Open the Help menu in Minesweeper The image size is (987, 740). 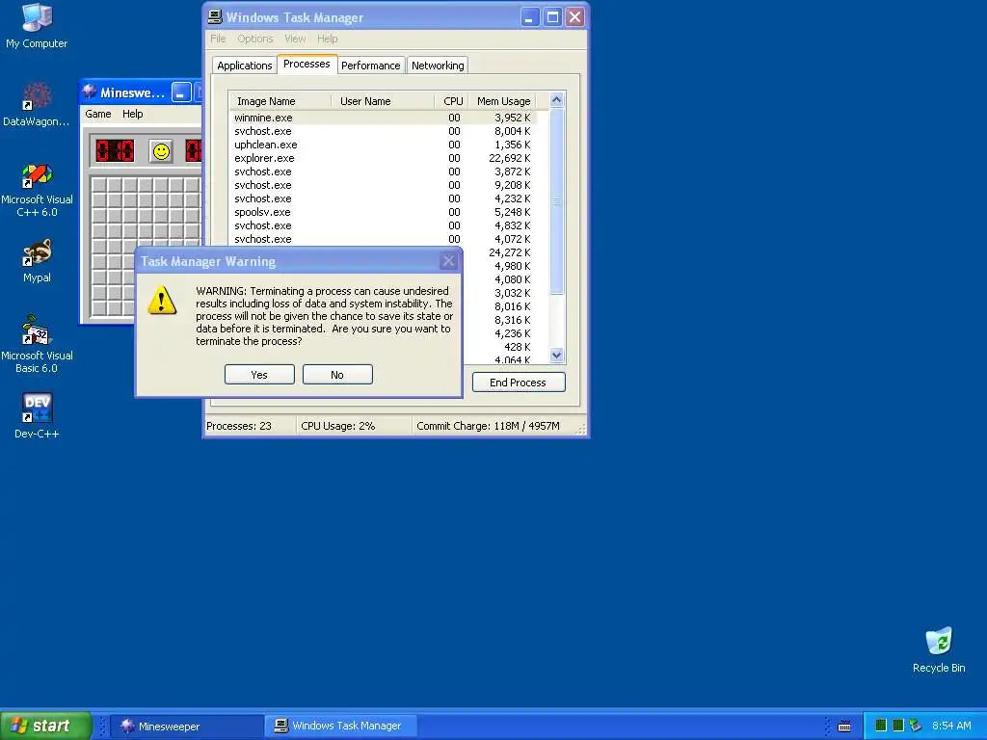coord(132,114)
